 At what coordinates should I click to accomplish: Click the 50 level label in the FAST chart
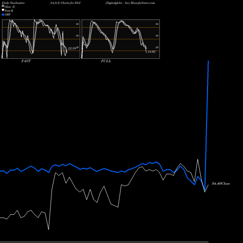77,35
